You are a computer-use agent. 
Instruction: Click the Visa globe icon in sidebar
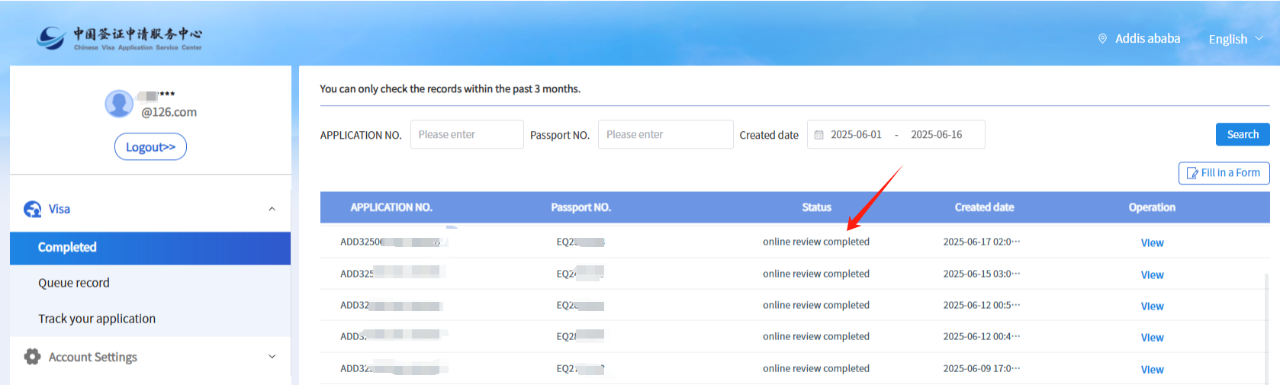click(33, 209)
